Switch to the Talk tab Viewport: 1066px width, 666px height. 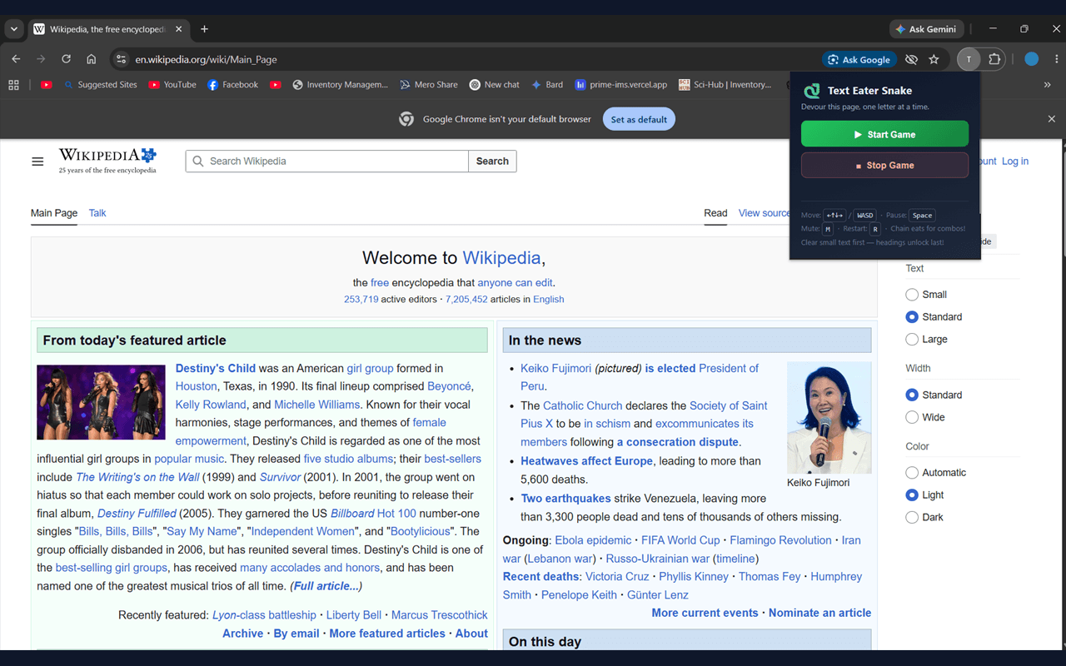[97, 213]
